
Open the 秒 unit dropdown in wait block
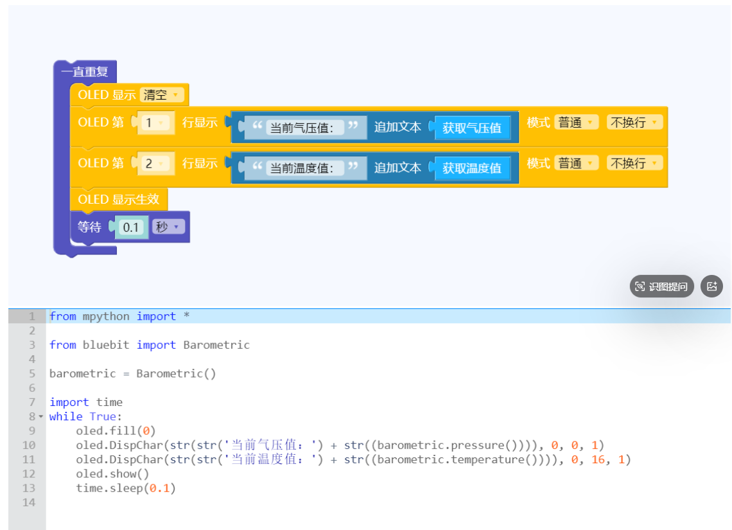point(168,227)
